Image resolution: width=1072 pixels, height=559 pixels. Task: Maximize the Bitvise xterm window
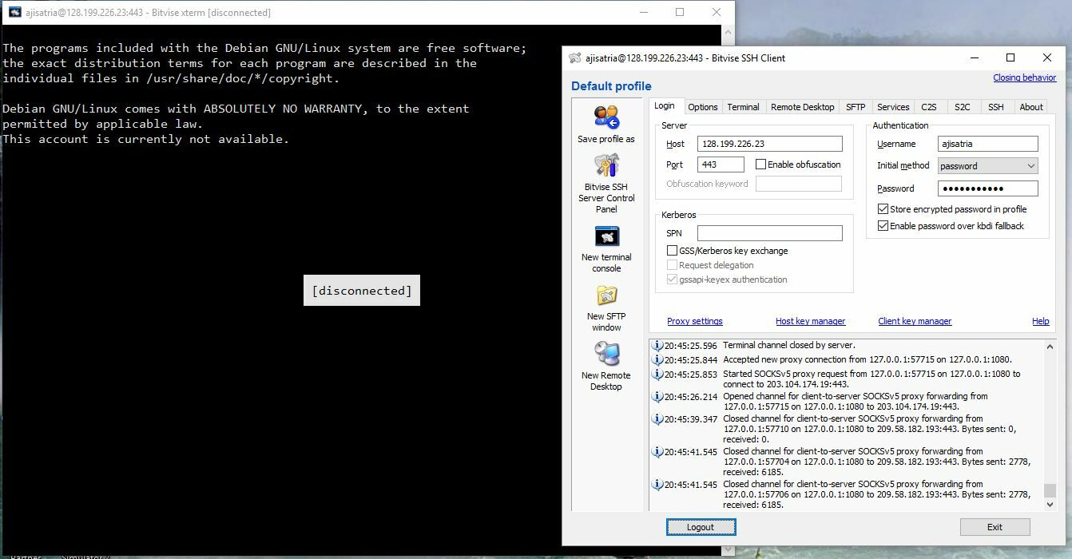pyautogui.click(x=680, y=12)
